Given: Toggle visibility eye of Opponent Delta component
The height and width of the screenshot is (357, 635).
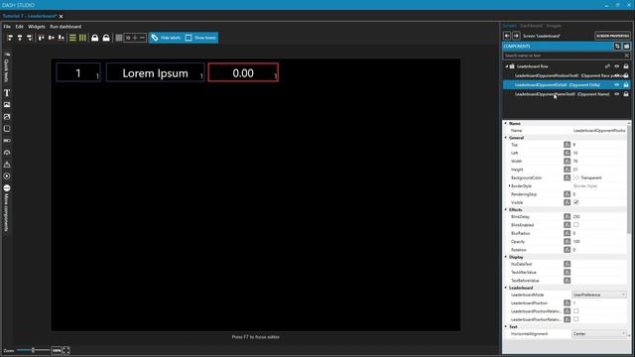Looking at the screenshot, I should (x=617, y=85).
